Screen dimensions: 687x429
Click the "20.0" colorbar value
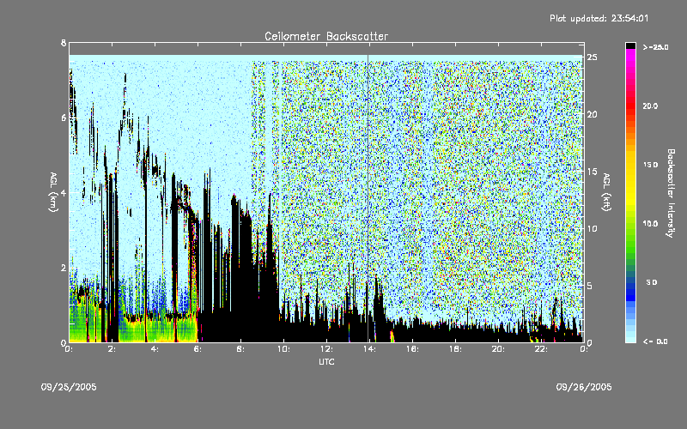(650, 106)
